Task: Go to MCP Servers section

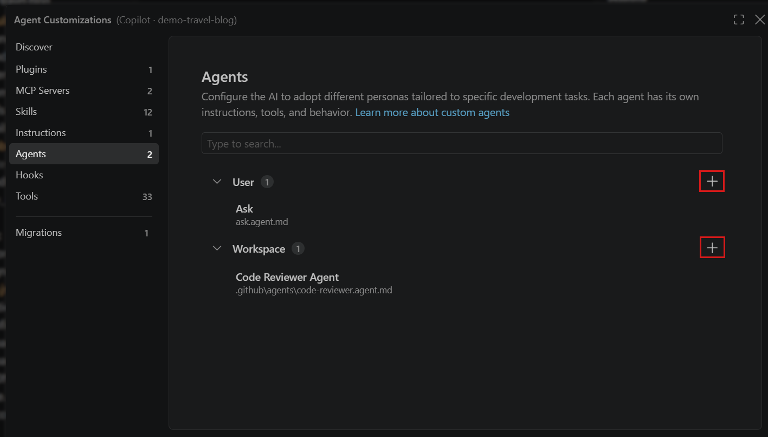Action: click(84, 91)
